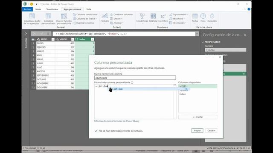Select the List.Sum autocomplete suggestion

point(148,89)
